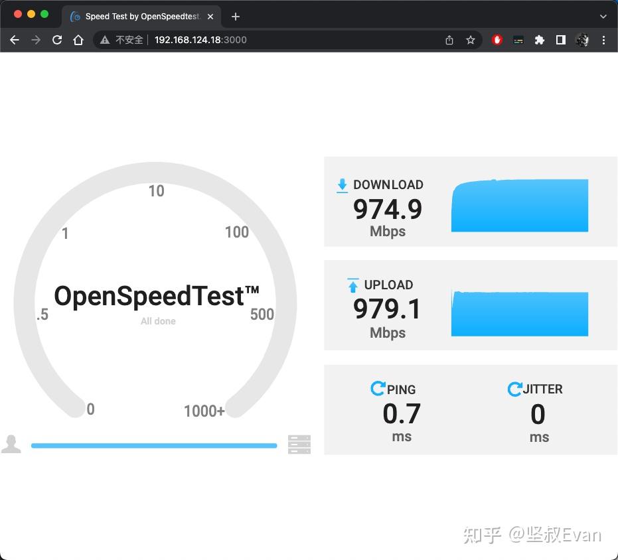Image resolution: width=618 pixels, height=560 pixels.
Task: Click the red AdBlock icon to toggle blocking
Action: pos(497,40)
